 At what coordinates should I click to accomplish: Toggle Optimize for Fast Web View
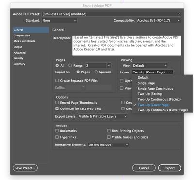click(57, 108)
